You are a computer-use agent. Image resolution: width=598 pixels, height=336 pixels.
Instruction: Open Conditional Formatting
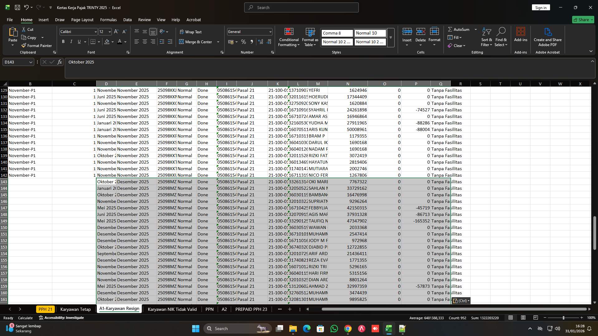[289, 37]
